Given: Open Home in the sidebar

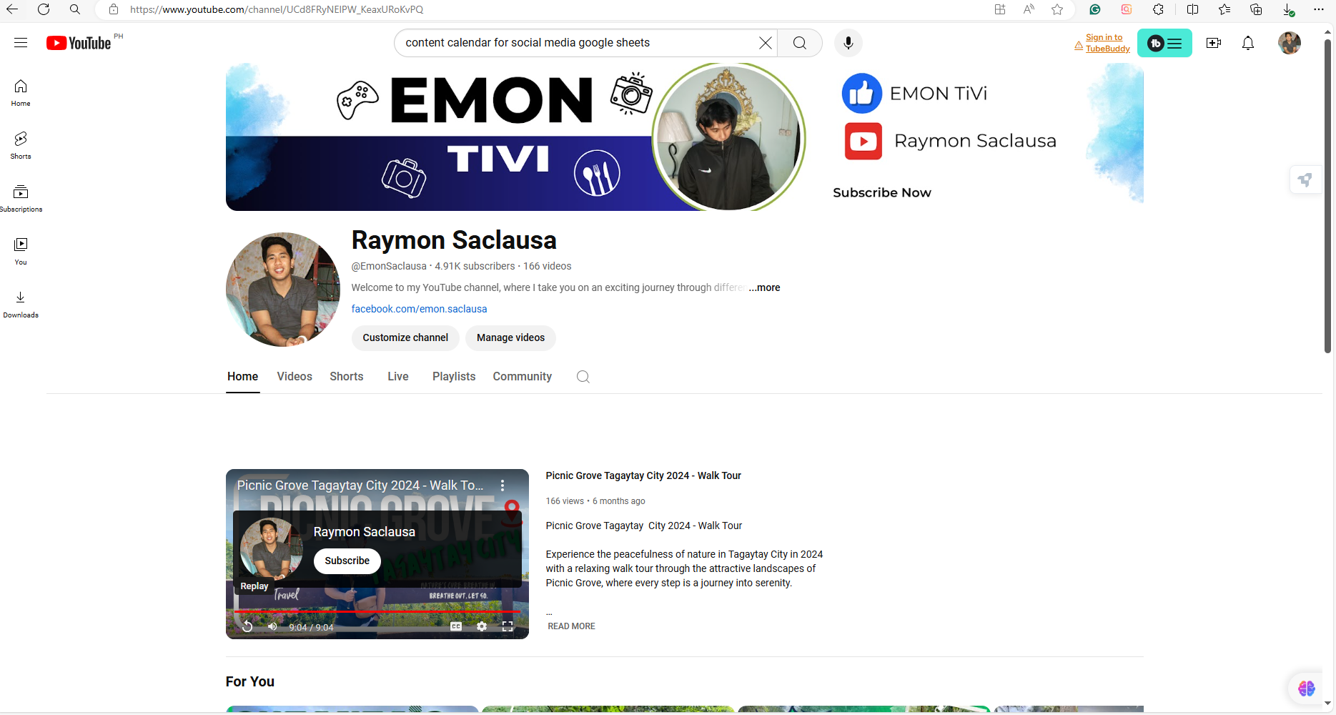Looking at the screenshot, I should click(21, 93).
